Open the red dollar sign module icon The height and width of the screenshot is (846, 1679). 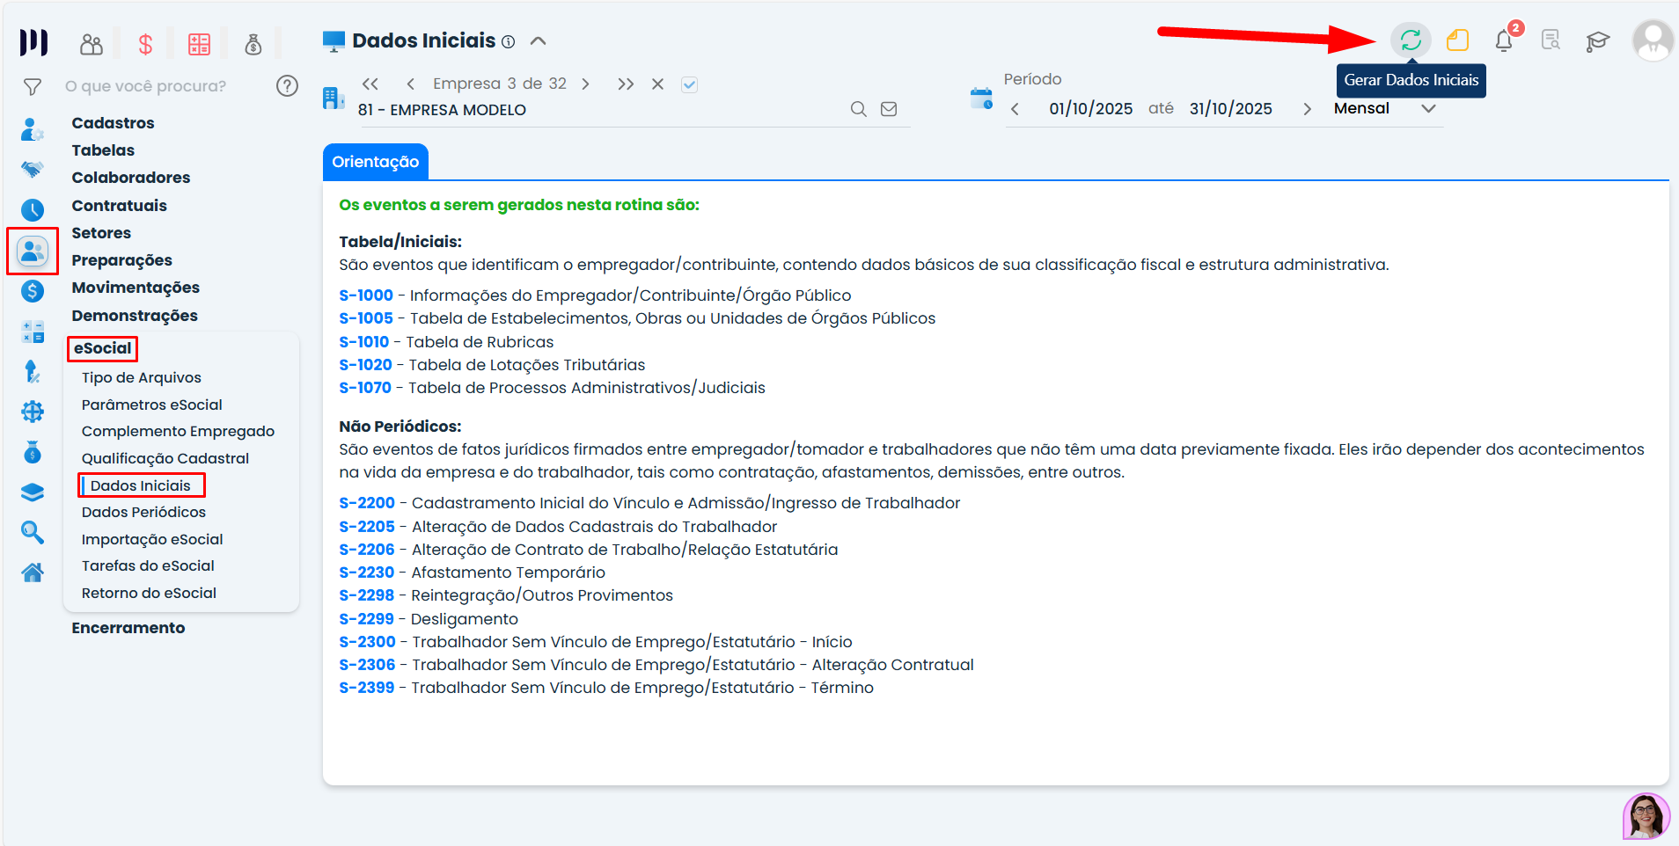pos(145,44)
